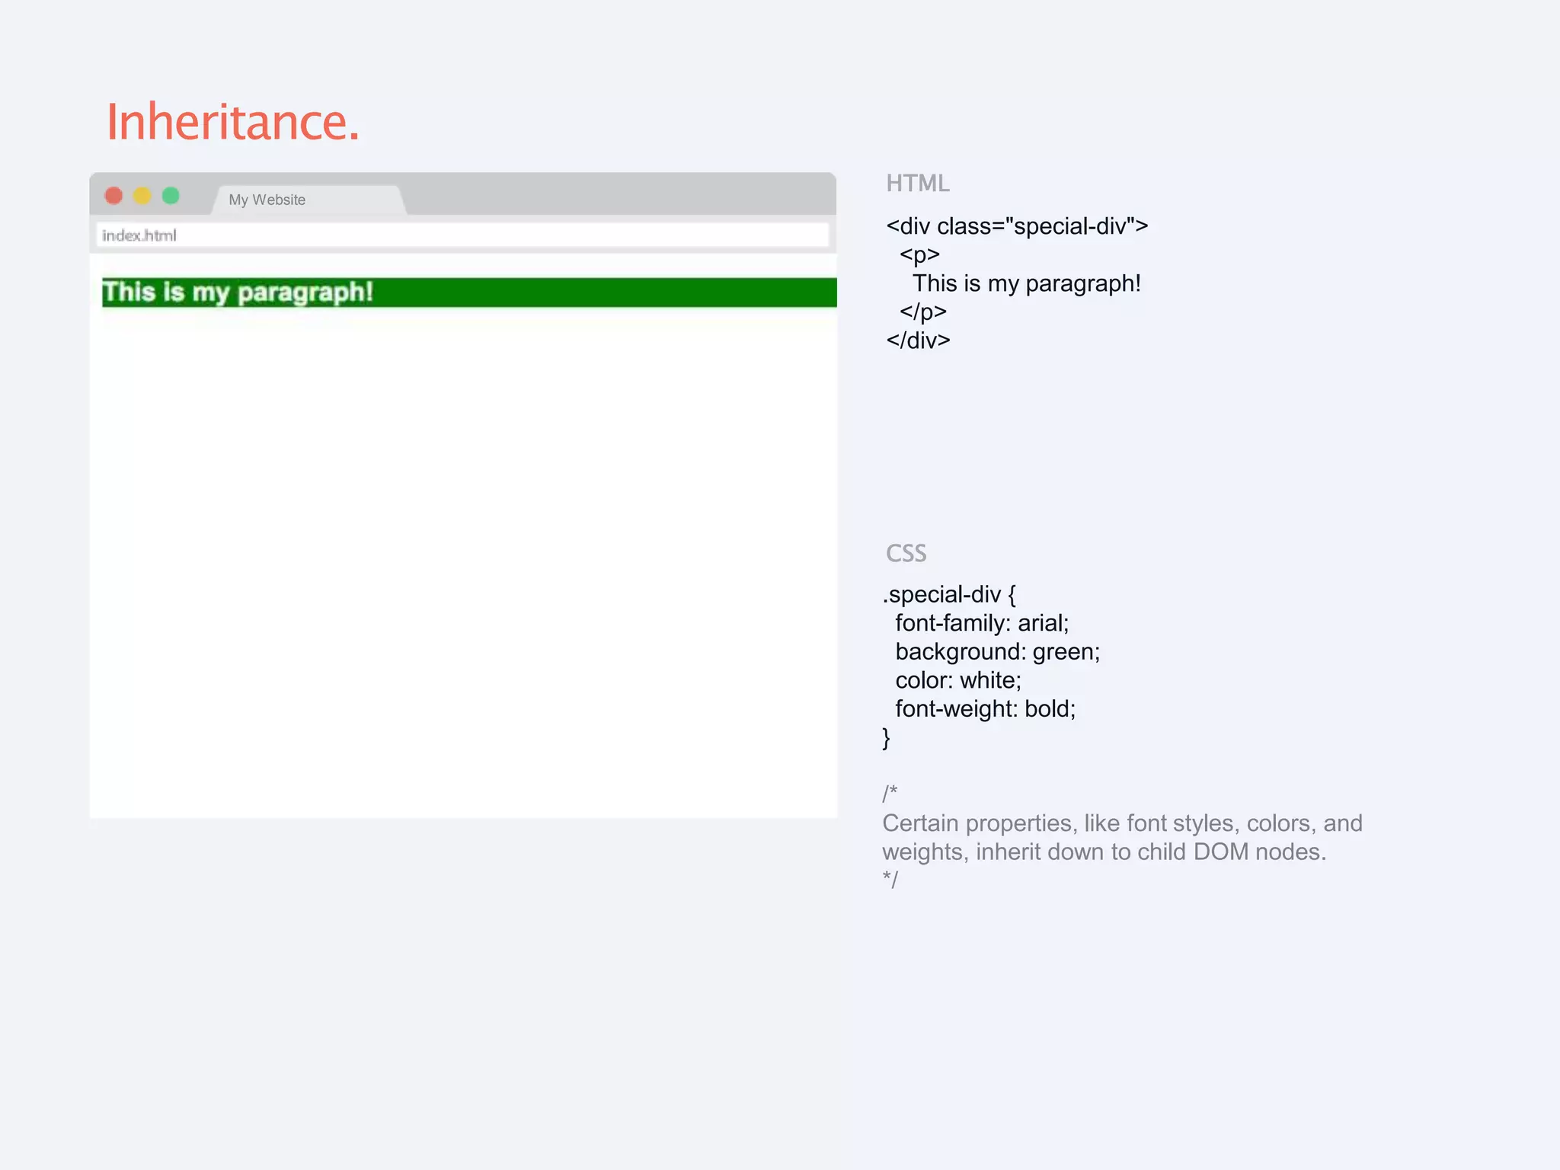Select the My Website browser tab
Viewport: 1560px width, 1170px height.
[308, 200]
